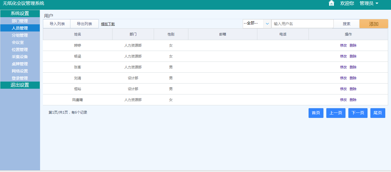Image resolution: width=391 pixels, height=172 pixels.
Task: Jump to 尾页 last page
Action: tap(378, 113)
